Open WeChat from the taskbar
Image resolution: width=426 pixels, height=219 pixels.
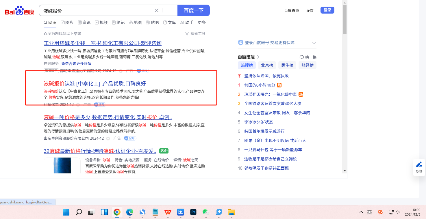point(206,212)
